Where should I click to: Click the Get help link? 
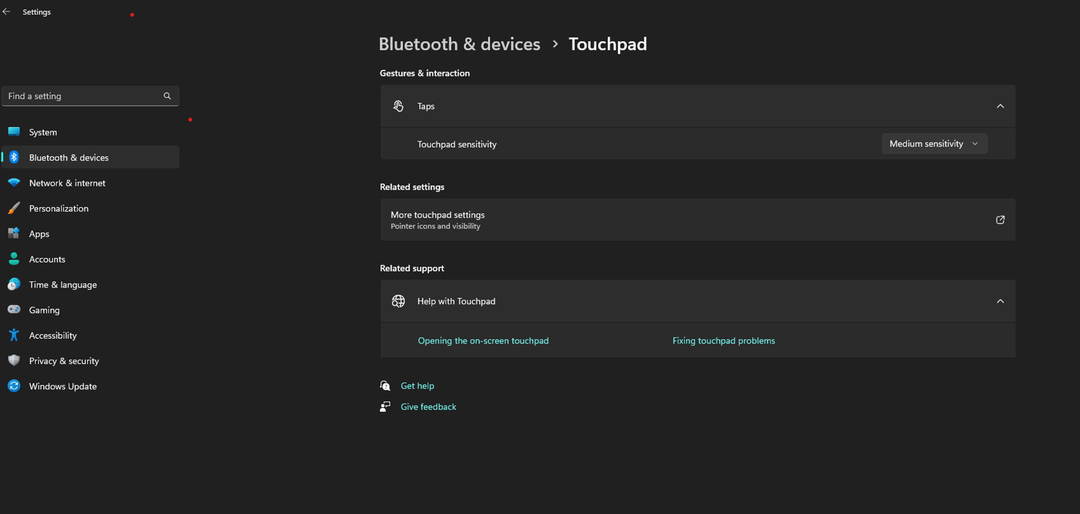coord(417,386)
